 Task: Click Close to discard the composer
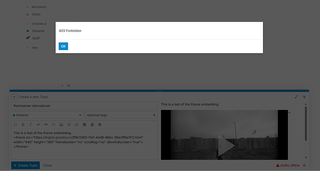click(x=47, y=165)
